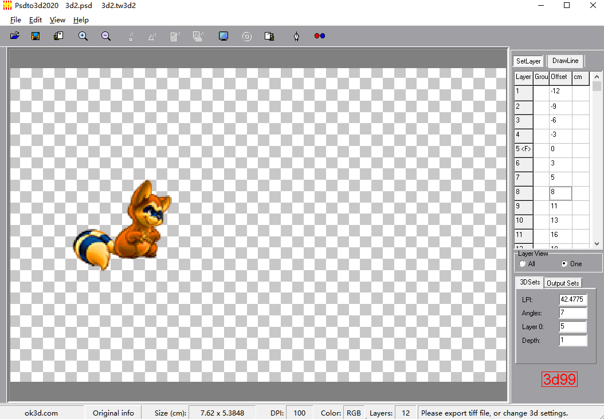Click ok3d.com in the status bar

pos(41,413)
